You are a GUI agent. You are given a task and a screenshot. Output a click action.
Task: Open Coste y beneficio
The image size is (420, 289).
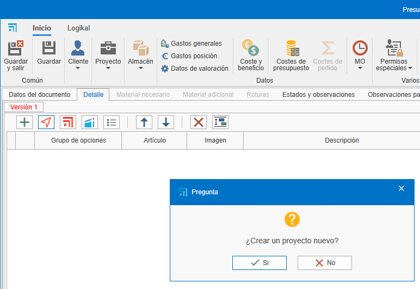(251, 56)
